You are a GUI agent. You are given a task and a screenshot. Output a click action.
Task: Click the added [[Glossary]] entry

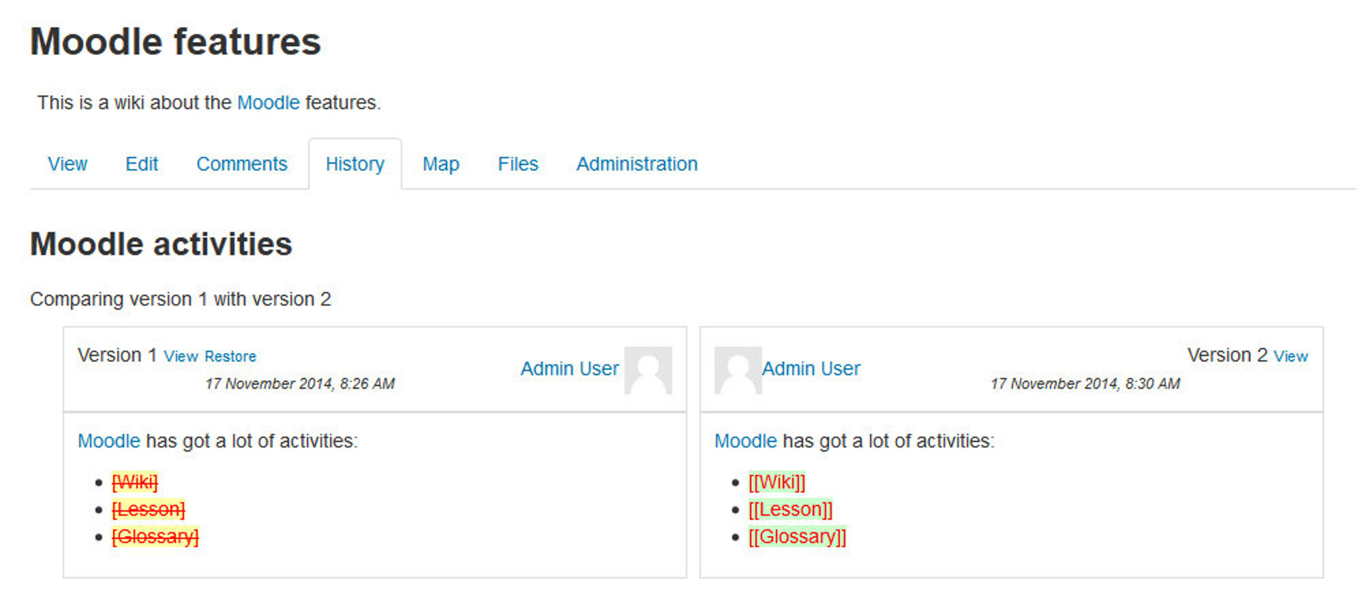(797, 537)
